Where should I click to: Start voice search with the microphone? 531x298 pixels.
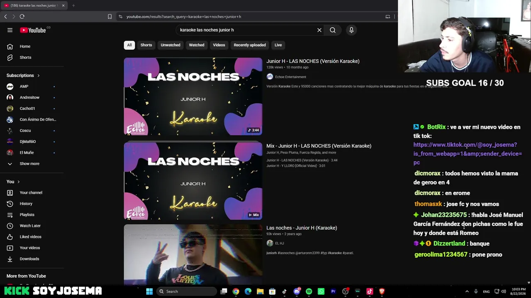click(351, 30)
